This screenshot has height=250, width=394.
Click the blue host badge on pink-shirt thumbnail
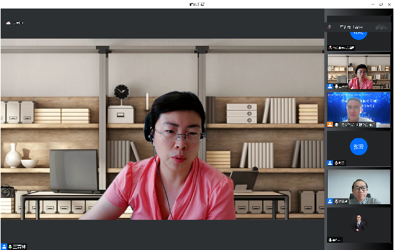[330, 86]
